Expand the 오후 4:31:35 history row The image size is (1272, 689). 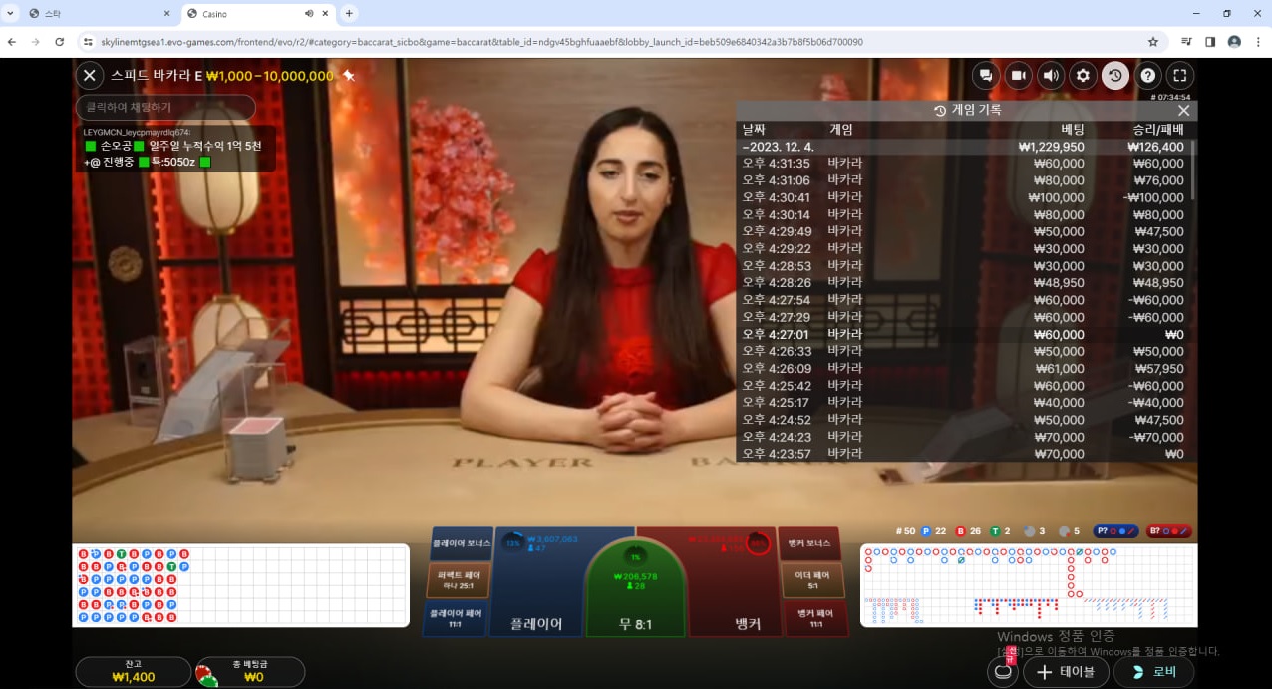point(965,164)
